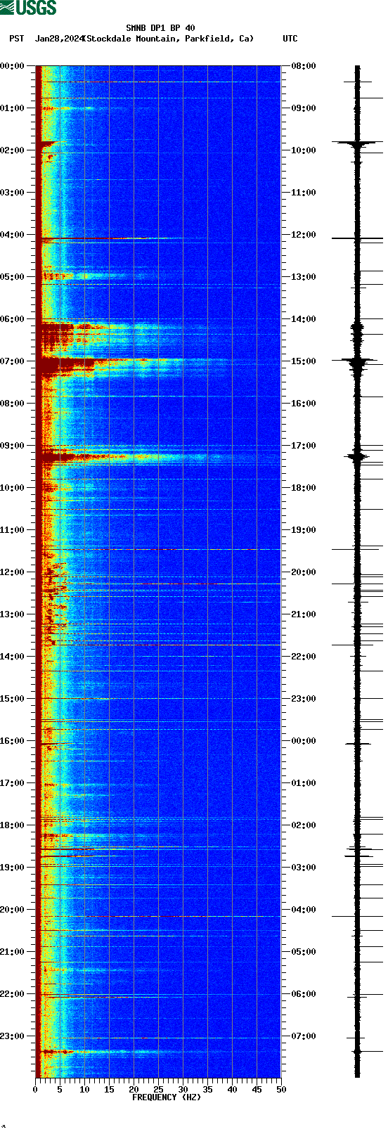This screenshot has height=1134, width=388.
Task: Click the 15:00 label on UTC axis
Action: (x=304, y=361)
